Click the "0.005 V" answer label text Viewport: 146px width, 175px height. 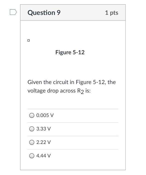tap(45, 115)
